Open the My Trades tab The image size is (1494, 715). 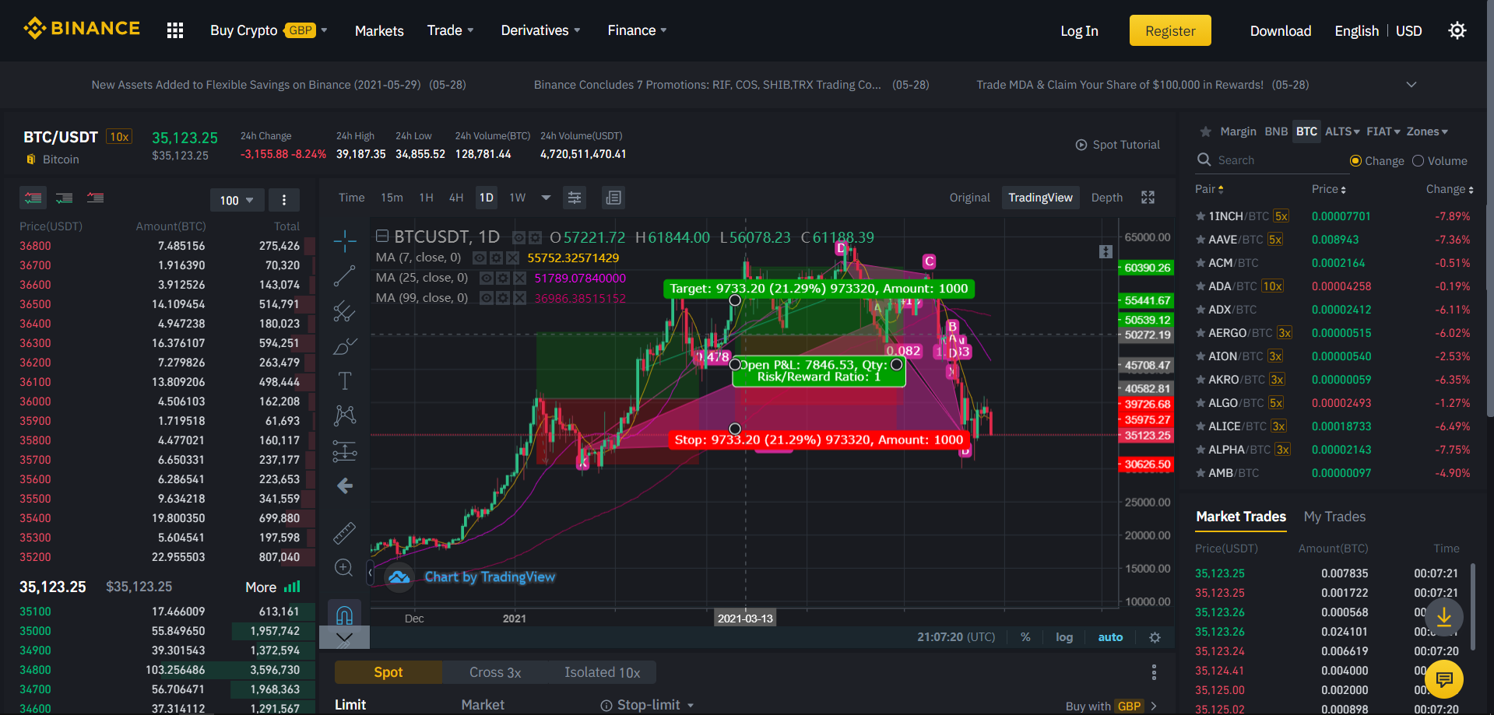1334,517
